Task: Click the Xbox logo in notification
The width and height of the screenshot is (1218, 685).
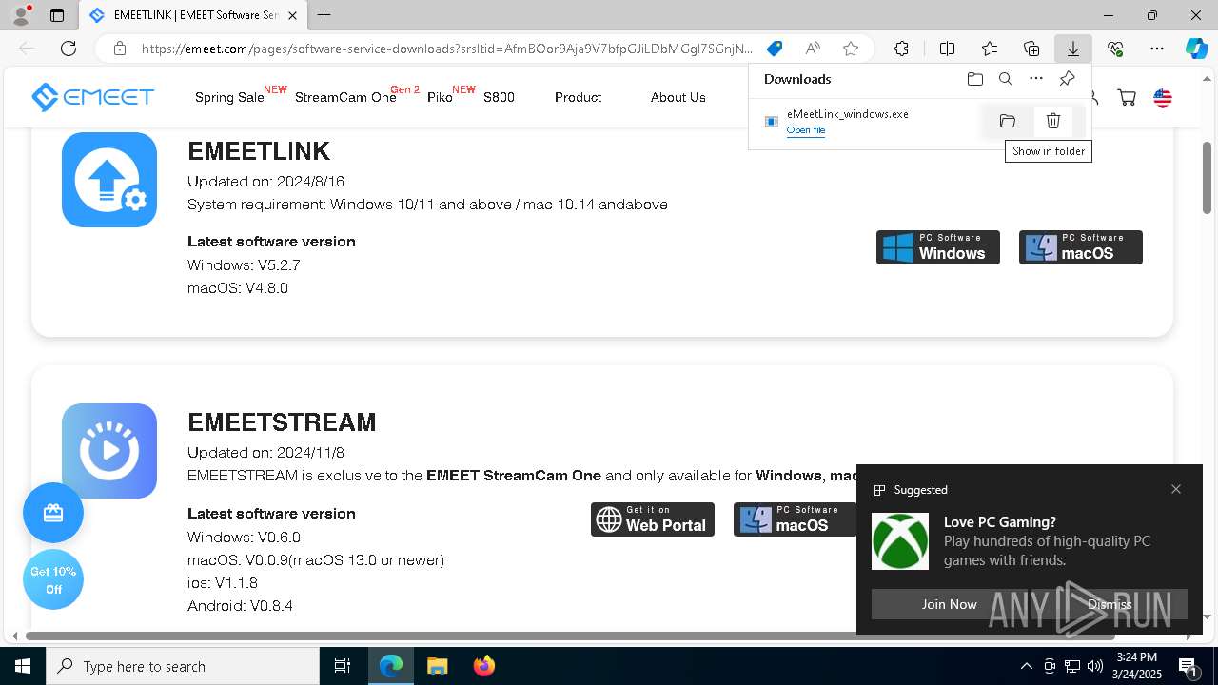Action: point(900,541)
